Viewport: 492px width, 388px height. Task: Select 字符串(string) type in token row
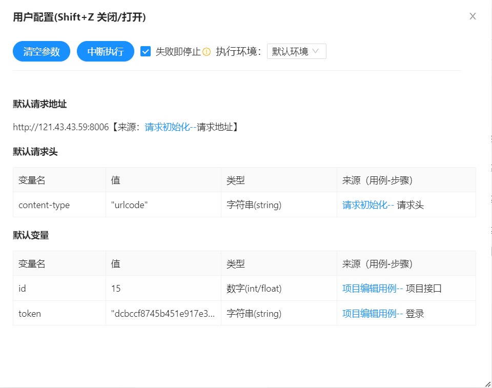pyautogui.click(x=279, y=313)
